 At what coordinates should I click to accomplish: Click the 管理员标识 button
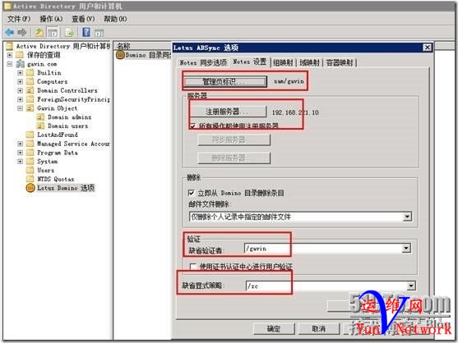(x=225, y=81)
